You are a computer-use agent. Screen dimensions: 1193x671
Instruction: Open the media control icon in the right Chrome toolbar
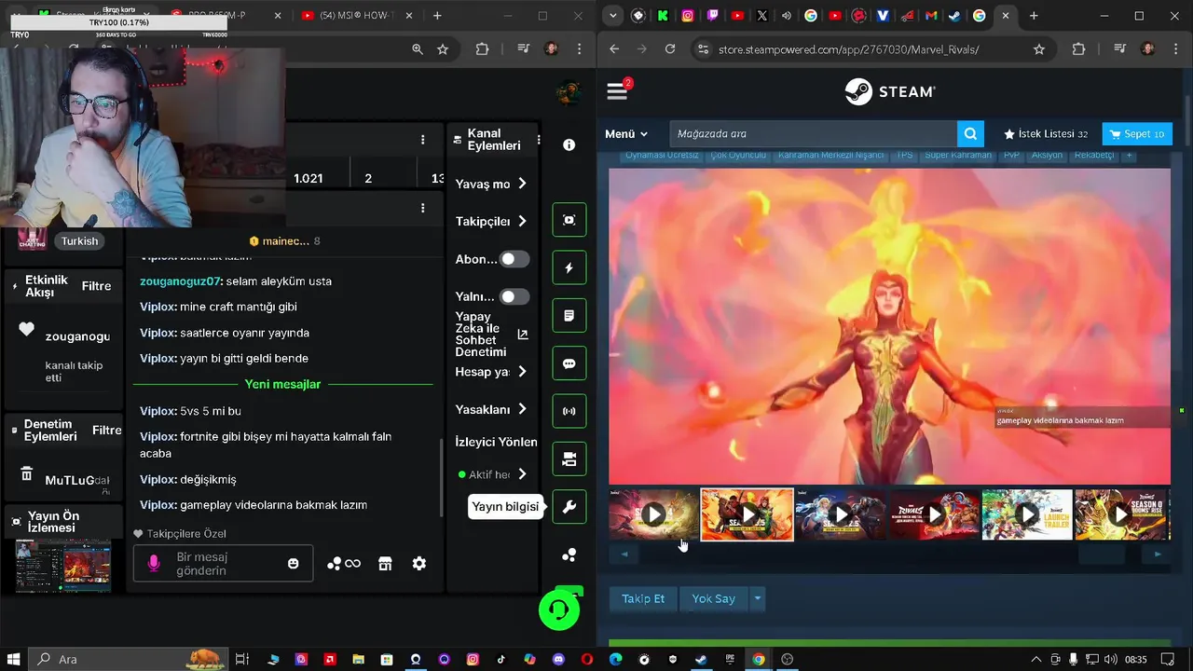point(1120,49)
